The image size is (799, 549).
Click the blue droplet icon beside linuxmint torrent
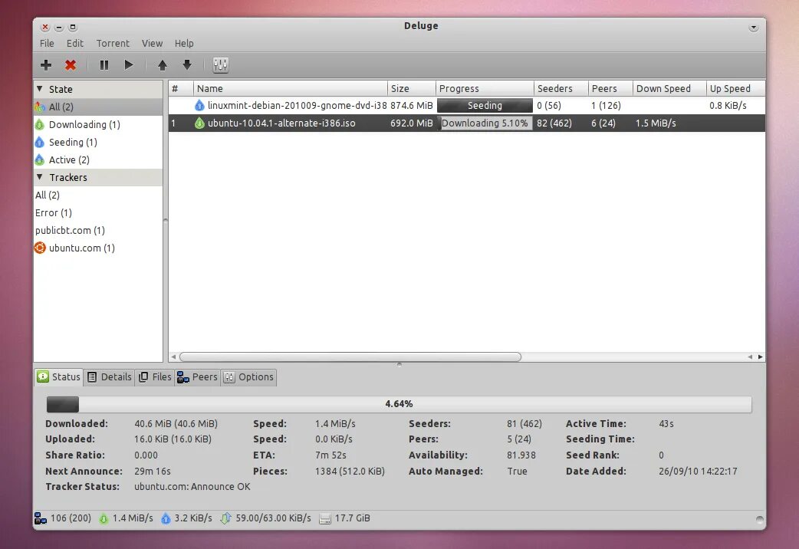tap(199, 106)
